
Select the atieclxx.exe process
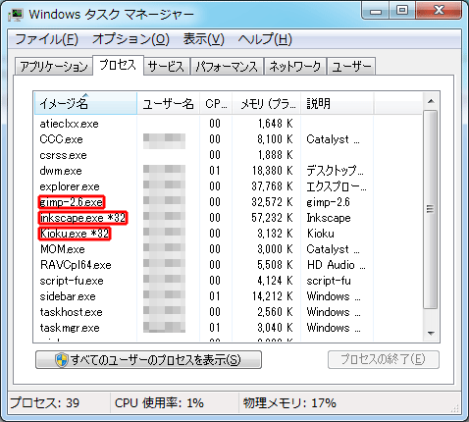[x=69, y=124]
